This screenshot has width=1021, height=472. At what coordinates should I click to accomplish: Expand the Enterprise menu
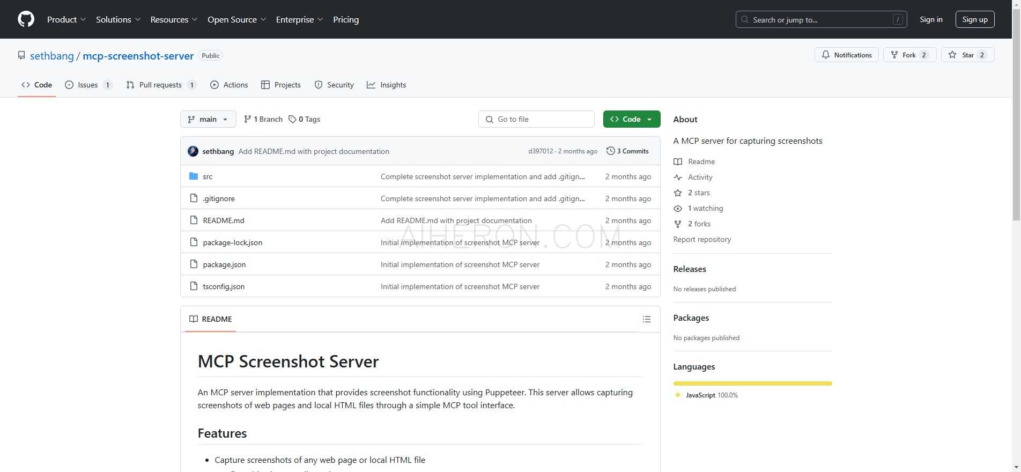299,19
